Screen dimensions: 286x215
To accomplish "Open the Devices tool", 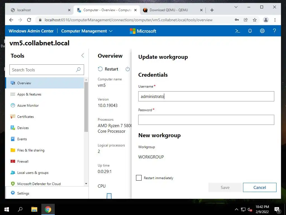I will pos(45,128).
